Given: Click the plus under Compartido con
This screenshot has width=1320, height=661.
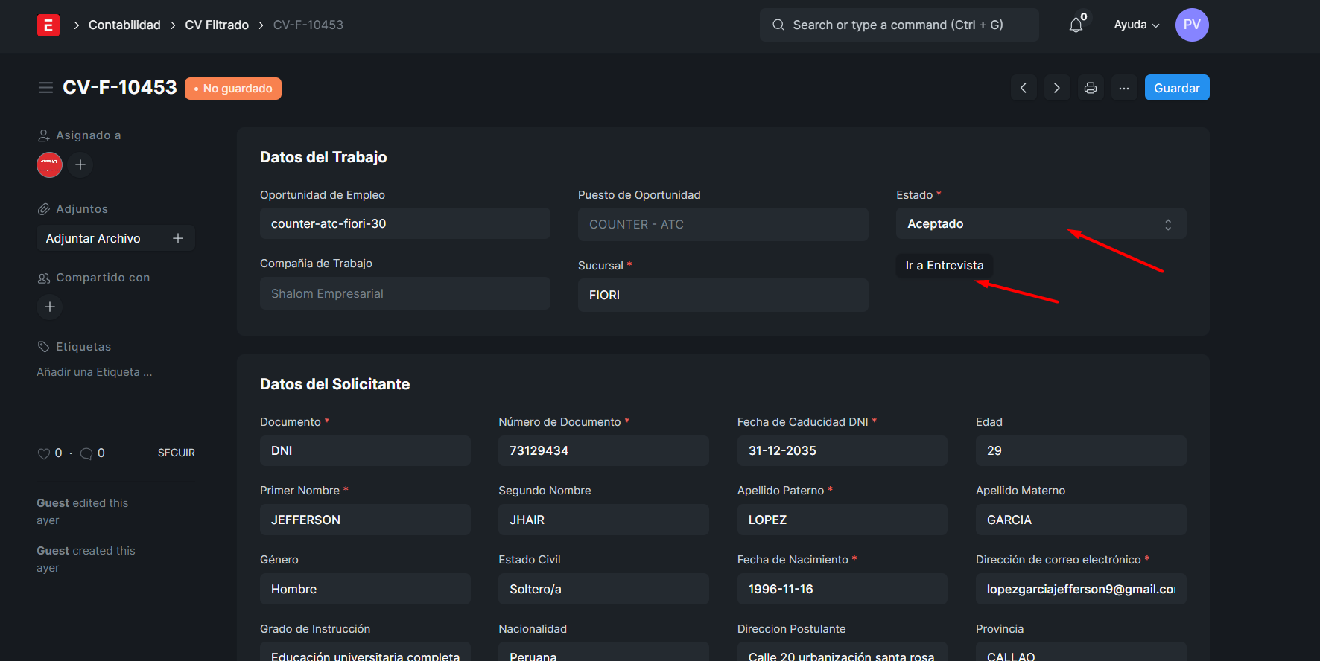Looking at the screenshot, I should (x=50, y=307).
